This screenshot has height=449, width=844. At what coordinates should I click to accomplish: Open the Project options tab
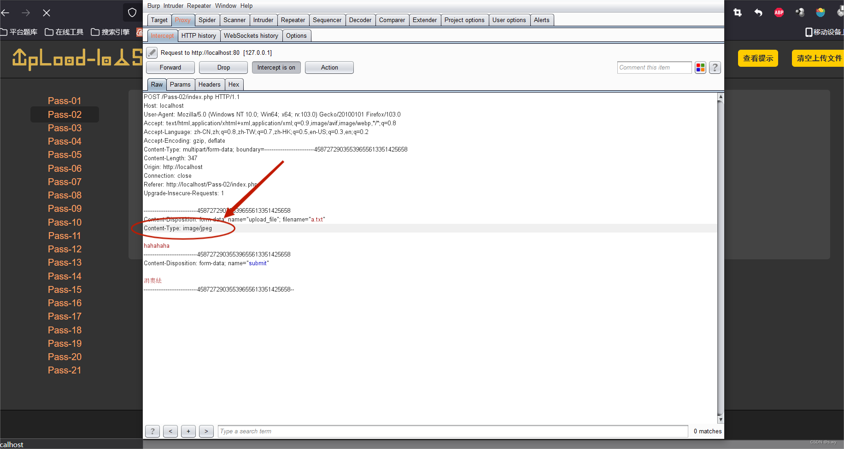pyautogui.click(x=464, y=20)
